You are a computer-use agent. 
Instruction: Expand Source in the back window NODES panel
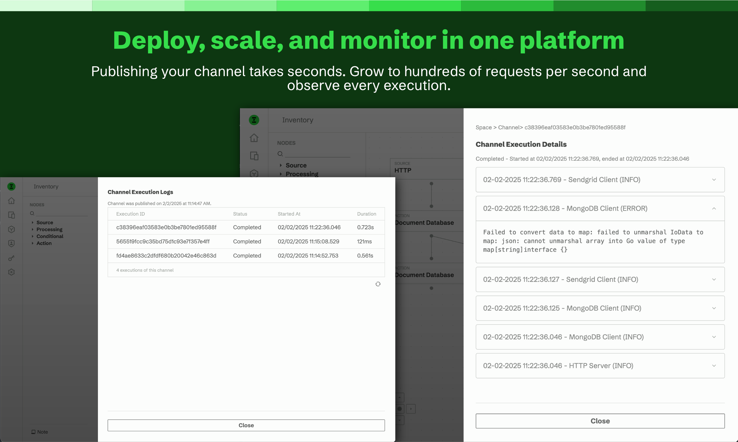point(281,165)
